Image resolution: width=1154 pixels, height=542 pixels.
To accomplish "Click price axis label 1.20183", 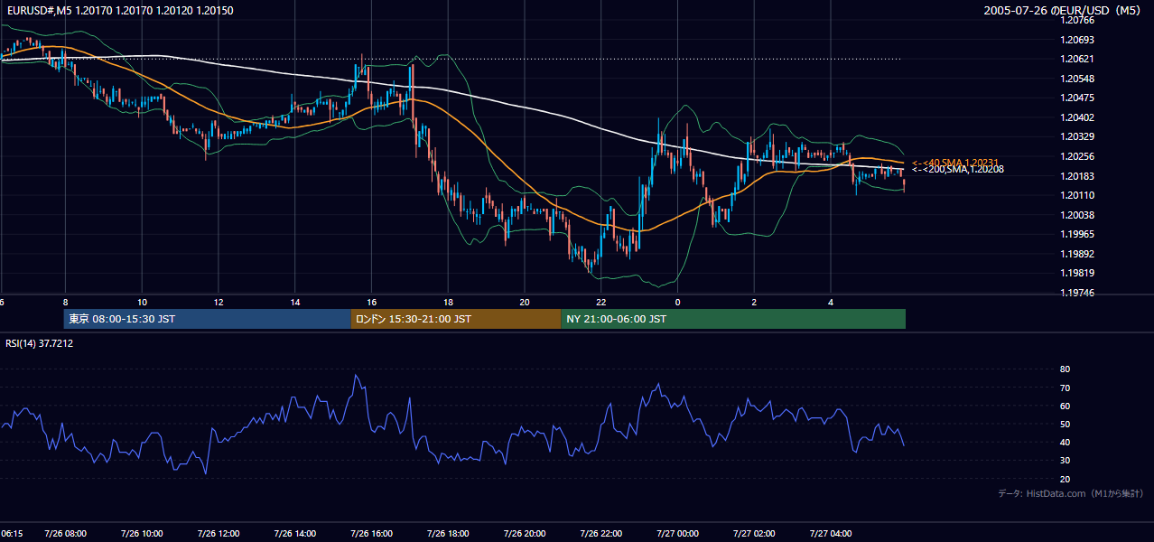I will [1077, 177].
